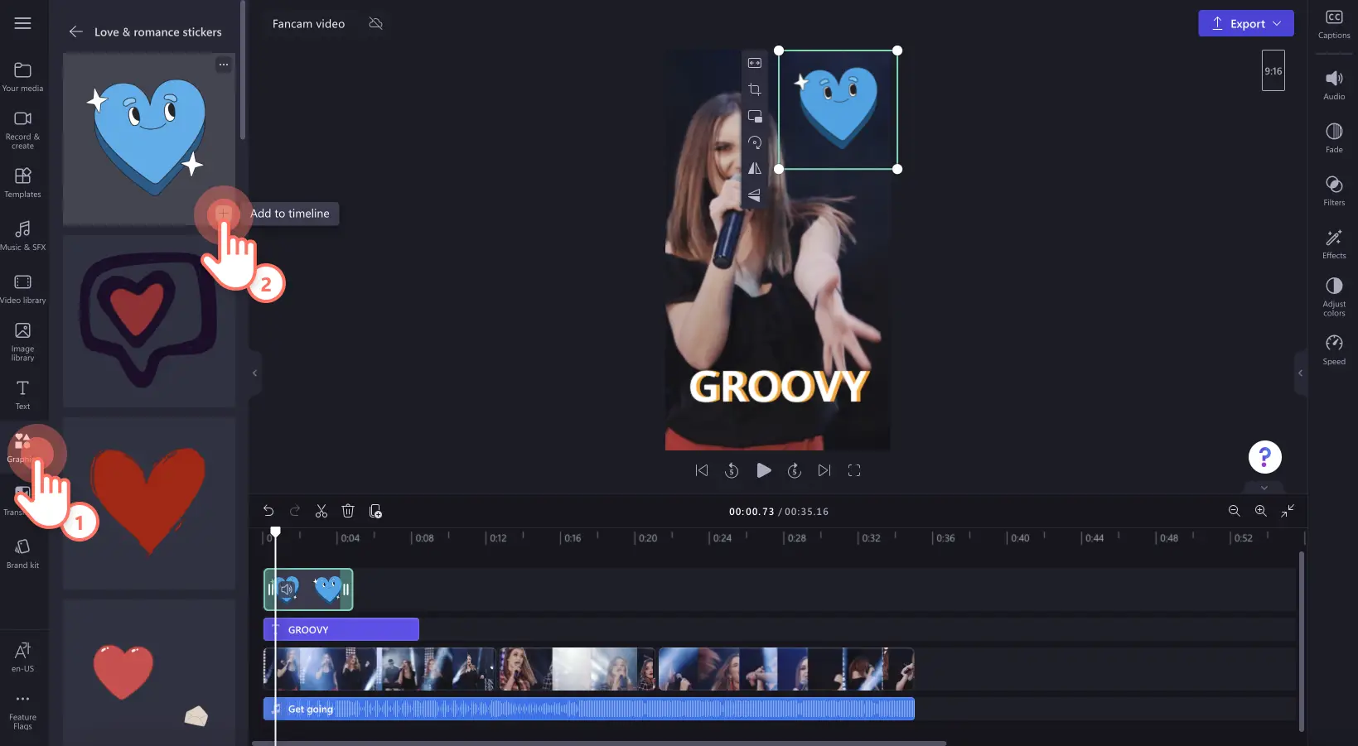Select the blue heart sticker in preview
Image resolution: width=1358 pixels, height=746 pixels.
coord(838,109)
